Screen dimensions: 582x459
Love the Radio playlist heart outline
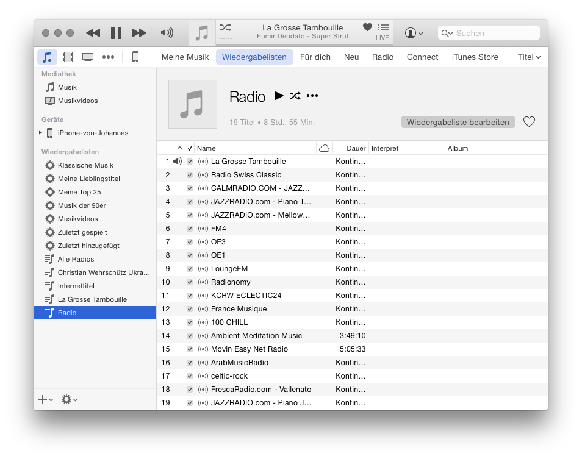point(529,122)
